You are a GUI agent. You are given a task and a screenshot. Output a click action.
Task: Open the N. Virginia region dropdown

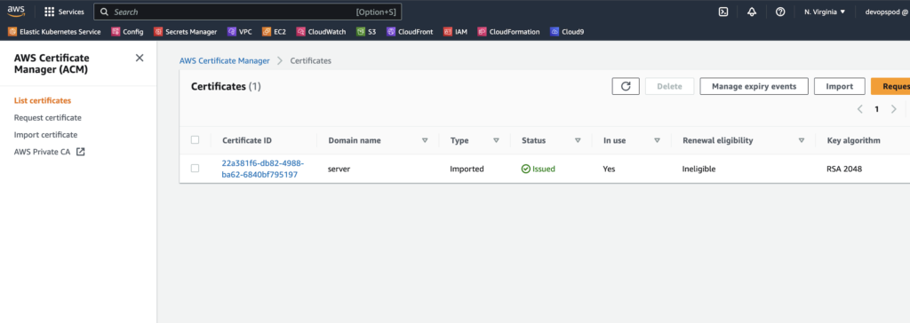(x=825, y=12)
